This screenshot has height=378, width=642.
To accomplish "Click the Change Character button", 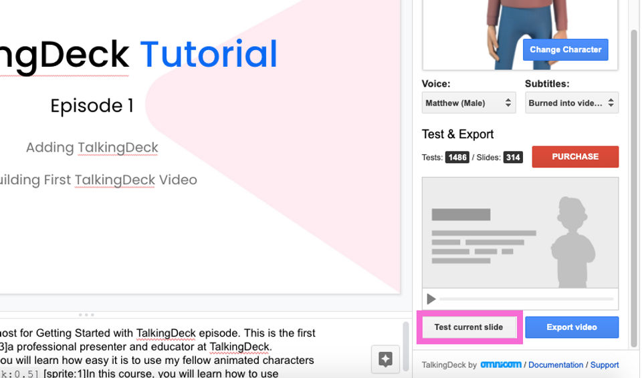I will pos(565,50).
